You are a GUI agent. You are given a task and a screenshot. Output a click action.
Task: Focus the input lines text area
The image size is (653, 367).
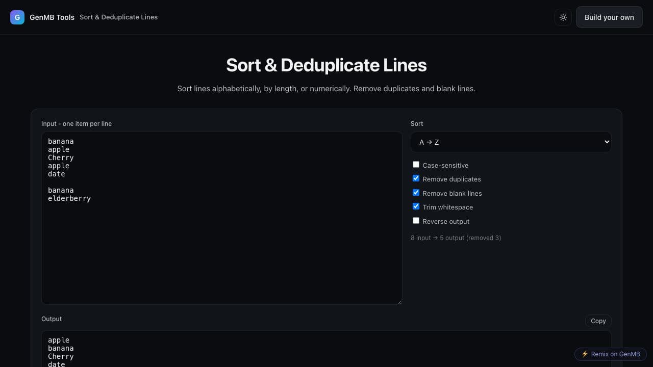(x=222, y=218)
